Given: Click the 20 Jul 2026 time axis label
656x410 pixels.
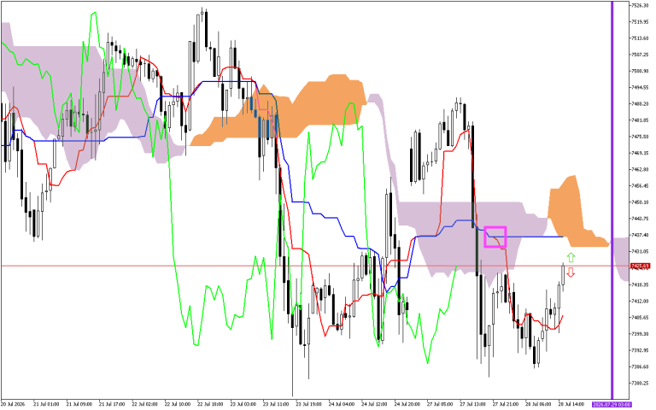Looking at the screenshot, I should coord(13,405).
